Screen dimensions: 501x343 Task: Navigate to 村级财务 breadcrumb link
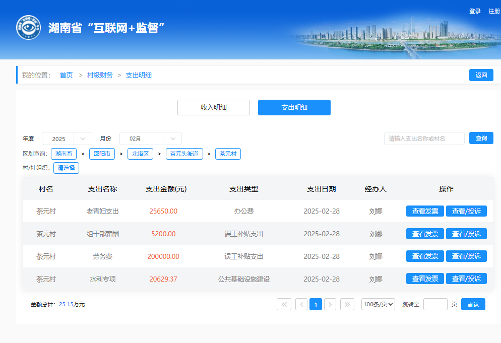pos(100,75)
